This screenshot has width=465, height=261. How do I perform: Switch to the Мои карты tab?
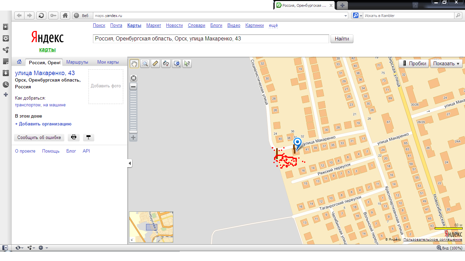(108, 62)
